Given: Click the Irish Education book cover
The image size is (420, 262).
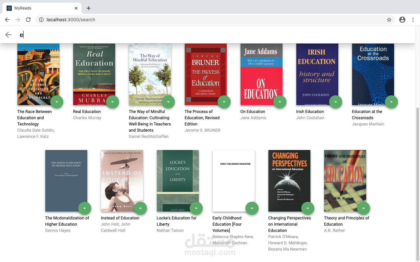Looking at the screenshot, I should pyautogui.click(x=317, y=74).
